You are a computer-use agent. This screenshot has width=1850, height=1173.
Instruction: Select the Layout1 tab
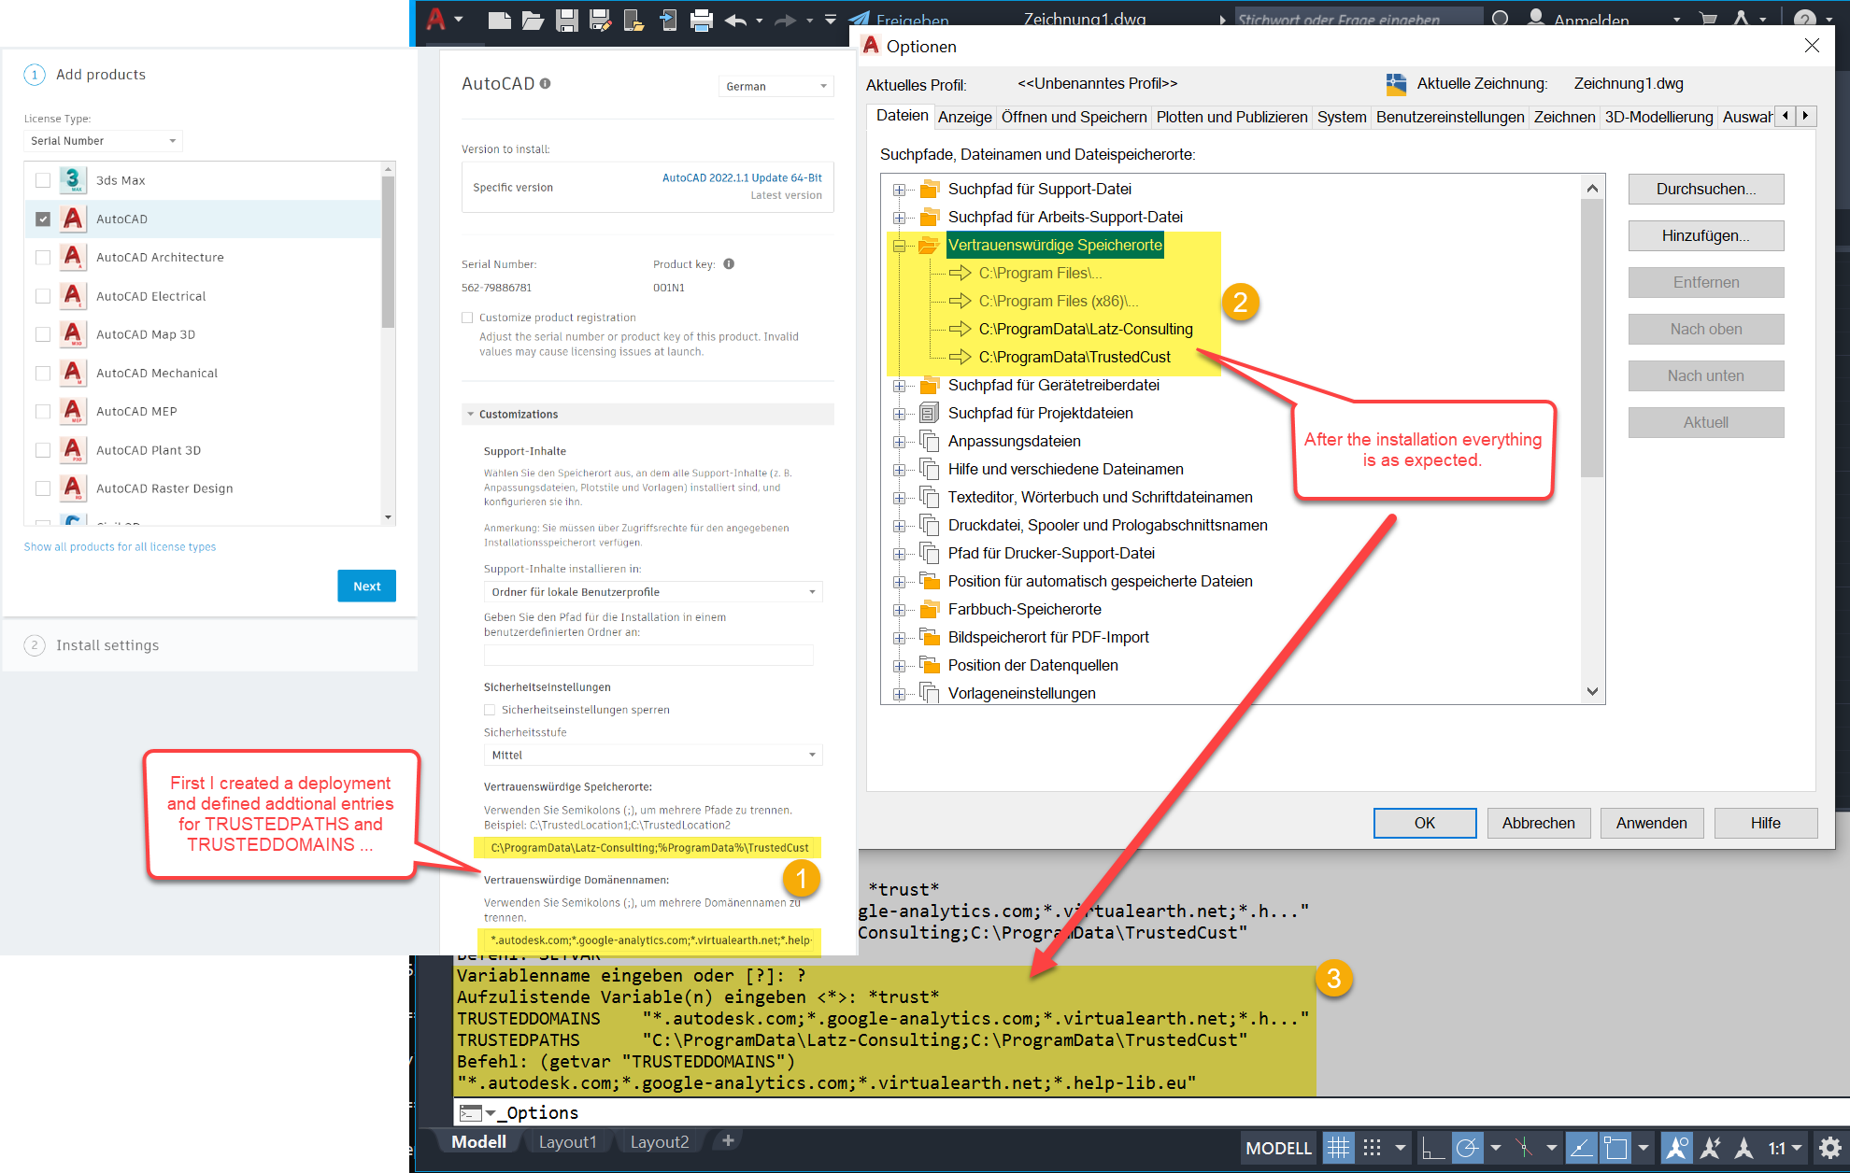coord(567,1141)
